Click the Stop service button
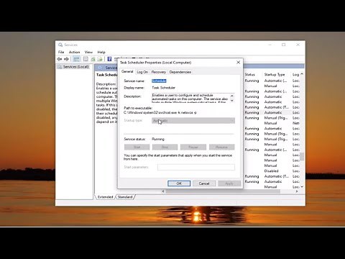The image size is (345, 259). point(165,147)
